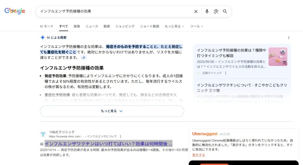Viewport: 303px width, 165px height.
Task: Click the vaccine thumbnail in the source card
Action: coord(278,57)
